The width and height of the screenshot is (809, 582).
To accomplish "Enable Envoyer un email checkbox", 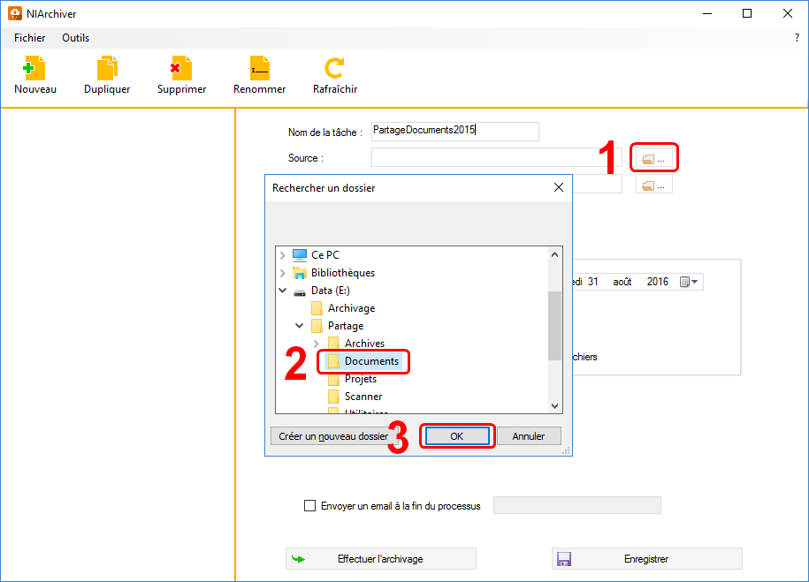I will click(x=309, y=506).
